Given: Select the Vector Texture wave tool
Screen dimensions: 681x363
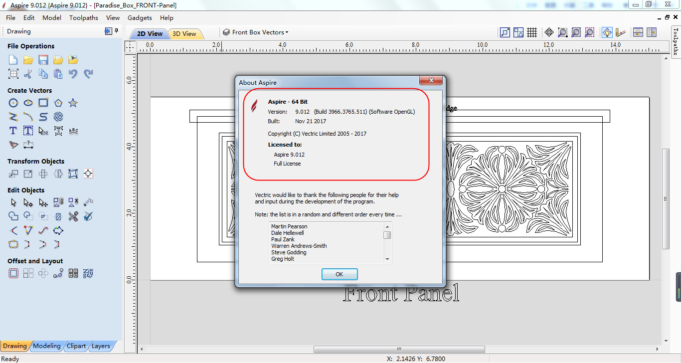Looking at the screenshot, I should [58, 117].
